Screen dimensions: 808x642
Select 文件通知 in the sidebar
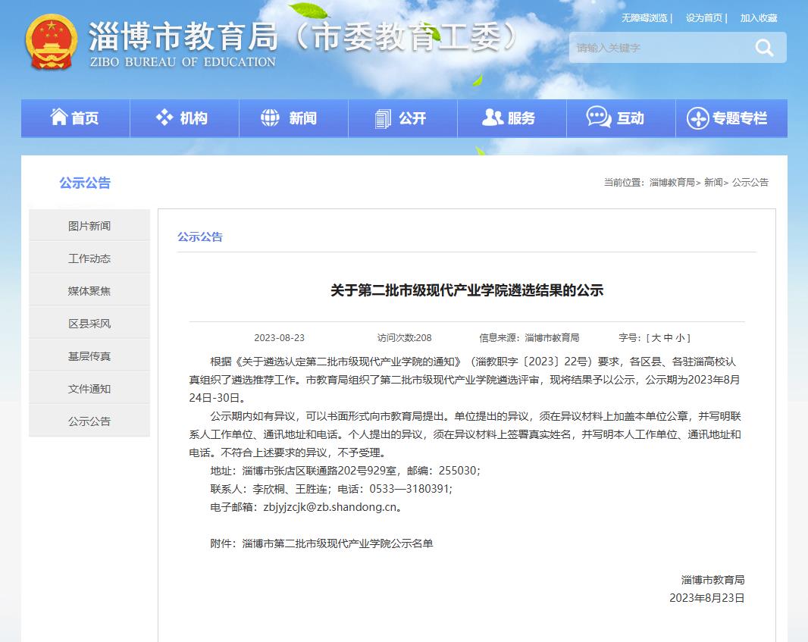point(89,389)
